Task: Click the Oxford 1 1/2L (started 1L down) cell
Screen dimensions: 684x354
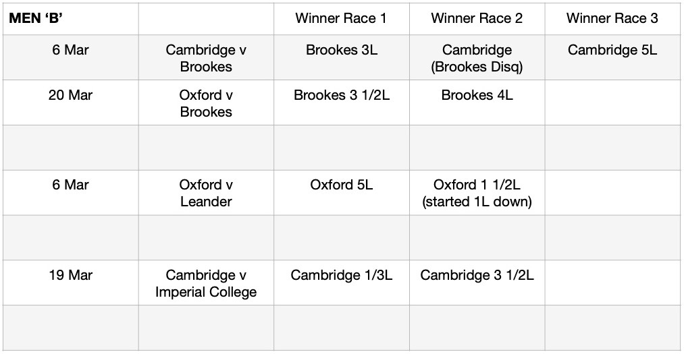Action: coord(477,193)
